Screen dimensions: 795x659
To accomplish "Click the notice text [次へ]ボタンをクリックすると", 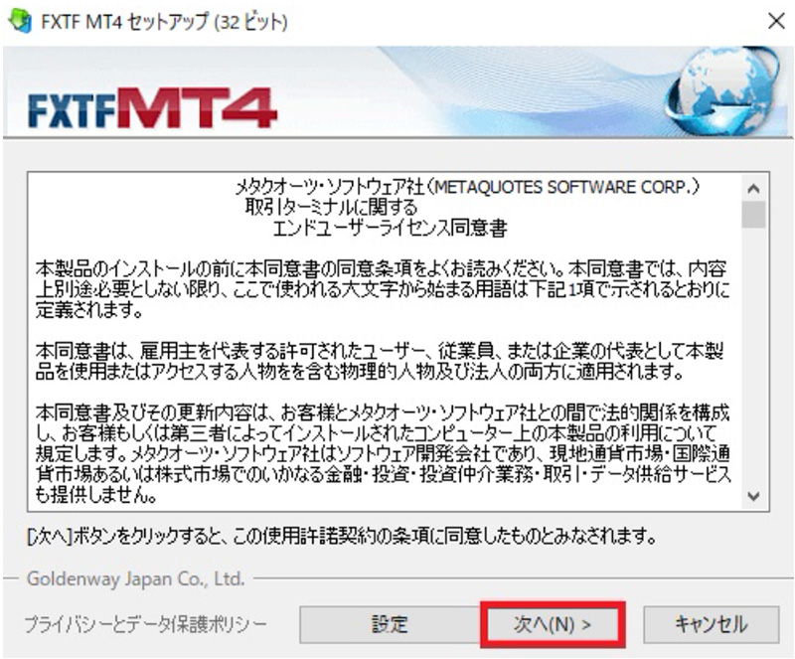I will 342,535.
